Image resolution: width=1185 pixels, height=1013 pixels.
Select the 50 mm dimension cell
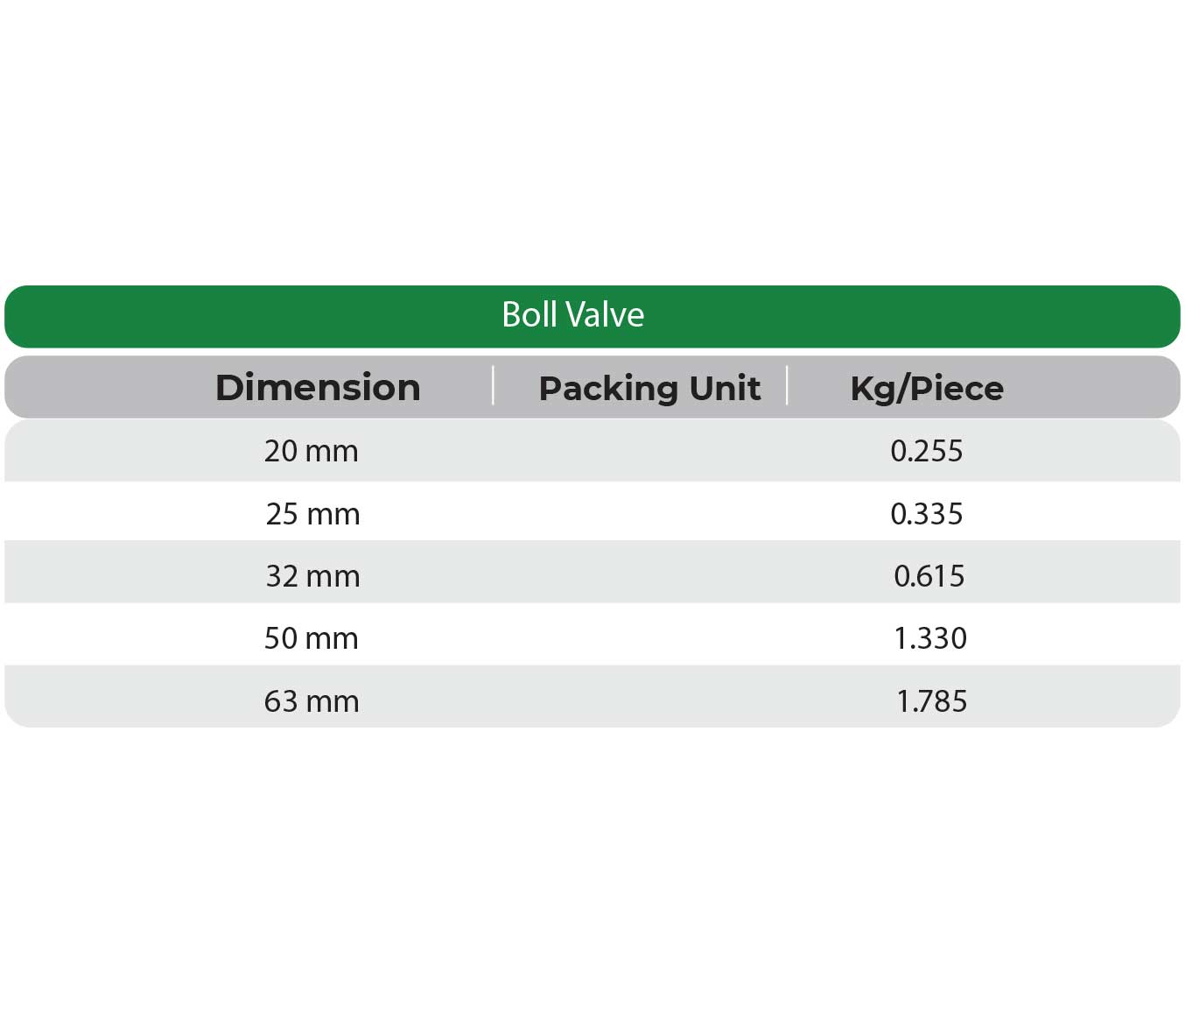312,638
